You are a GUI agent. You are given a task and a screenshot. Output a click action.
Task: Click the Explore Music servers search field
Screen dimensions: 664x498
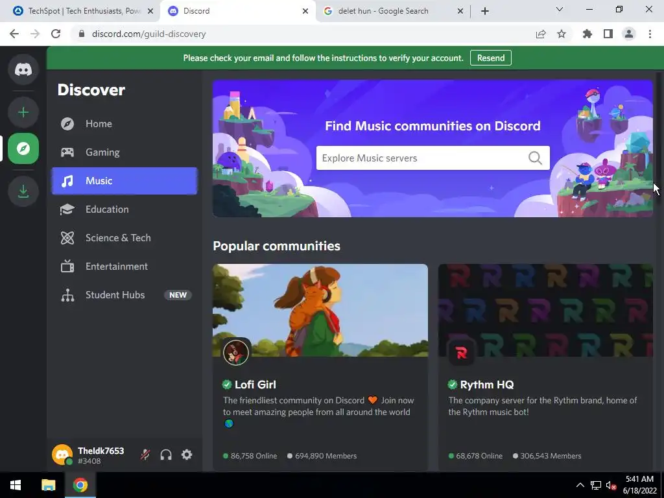(x=433, y=158)
